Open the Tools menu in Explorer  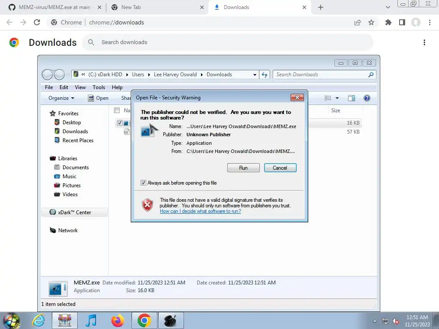[x=99, y=87]
